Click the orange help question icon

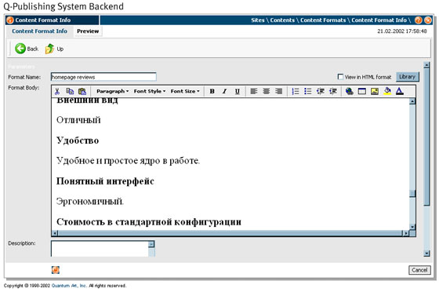coord(419,20)
